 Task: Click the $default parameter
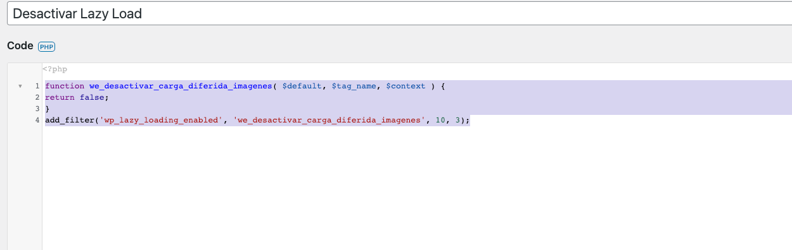302,86
